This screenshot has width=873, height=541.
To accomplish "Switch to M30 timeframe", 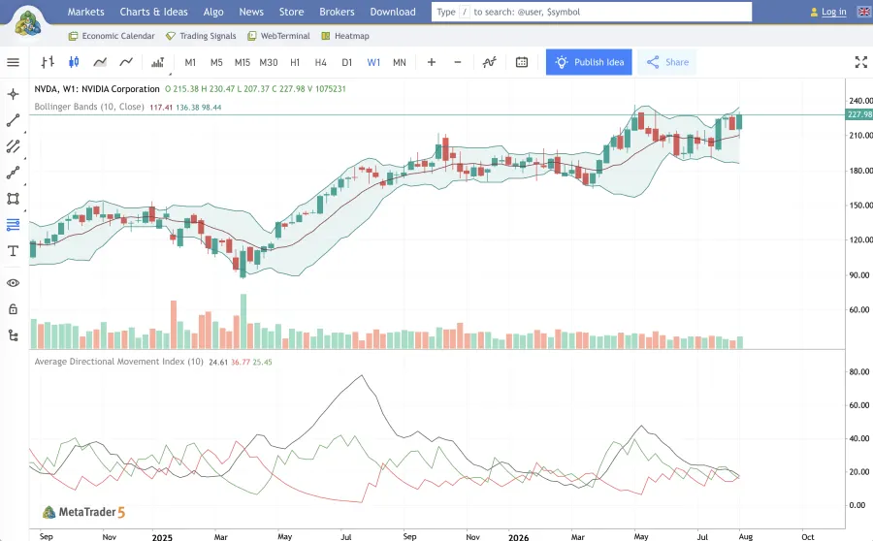I will coord(269,62).
